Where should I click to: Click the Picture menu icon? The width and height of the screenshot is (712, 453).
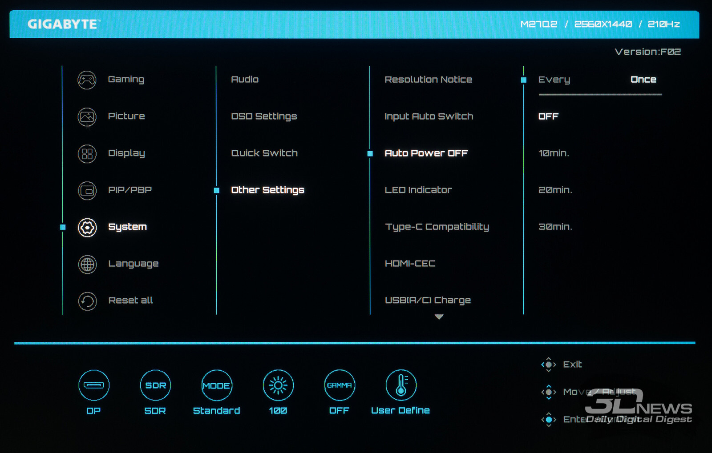[x=87, y=117]
